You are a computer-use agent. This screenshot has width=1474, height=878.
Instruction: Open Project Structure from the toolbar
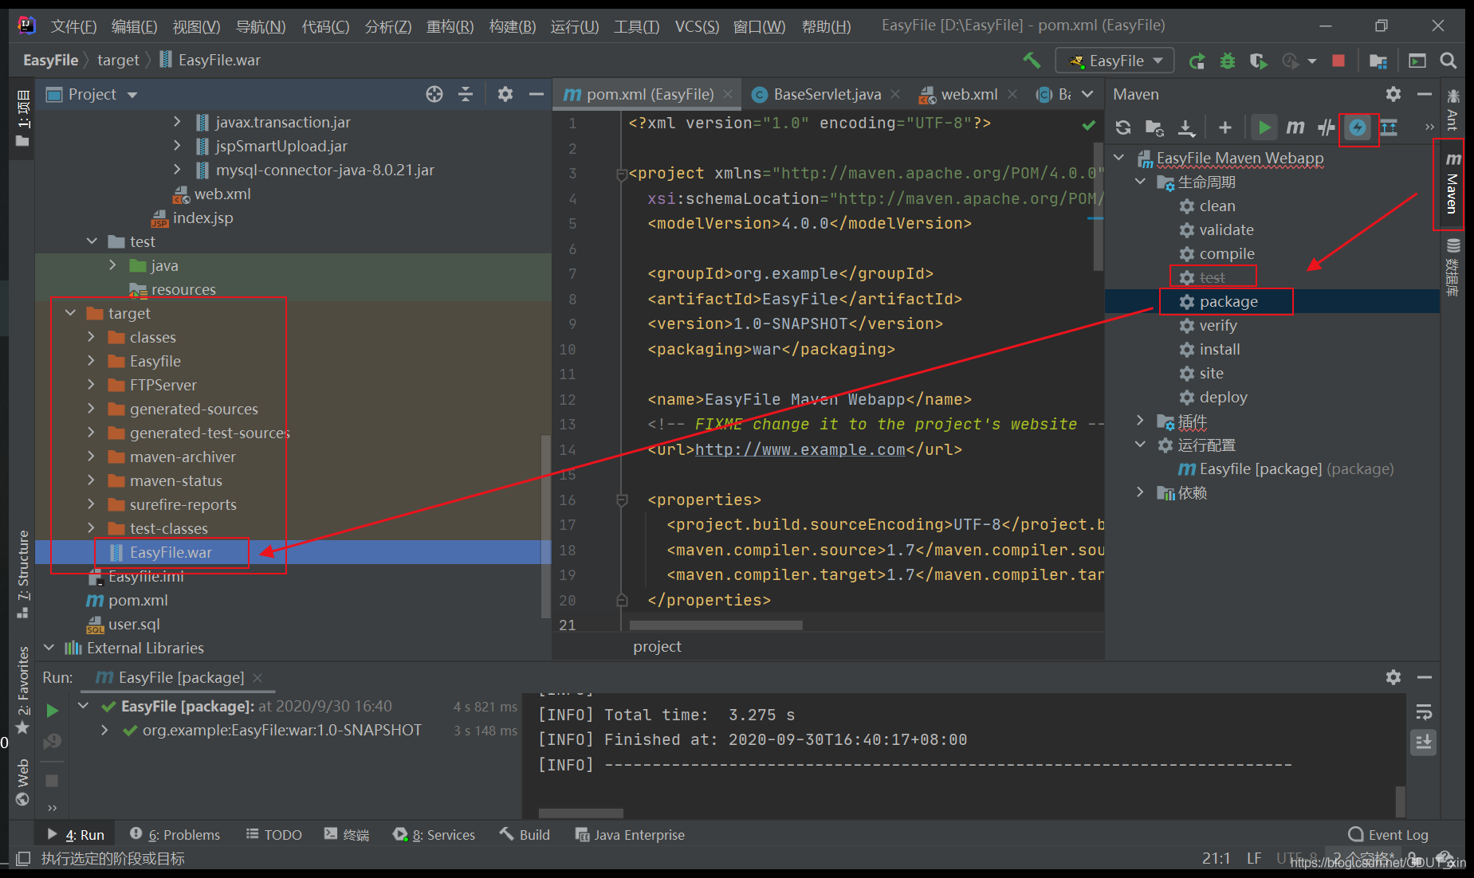[x=1378, y=61]
